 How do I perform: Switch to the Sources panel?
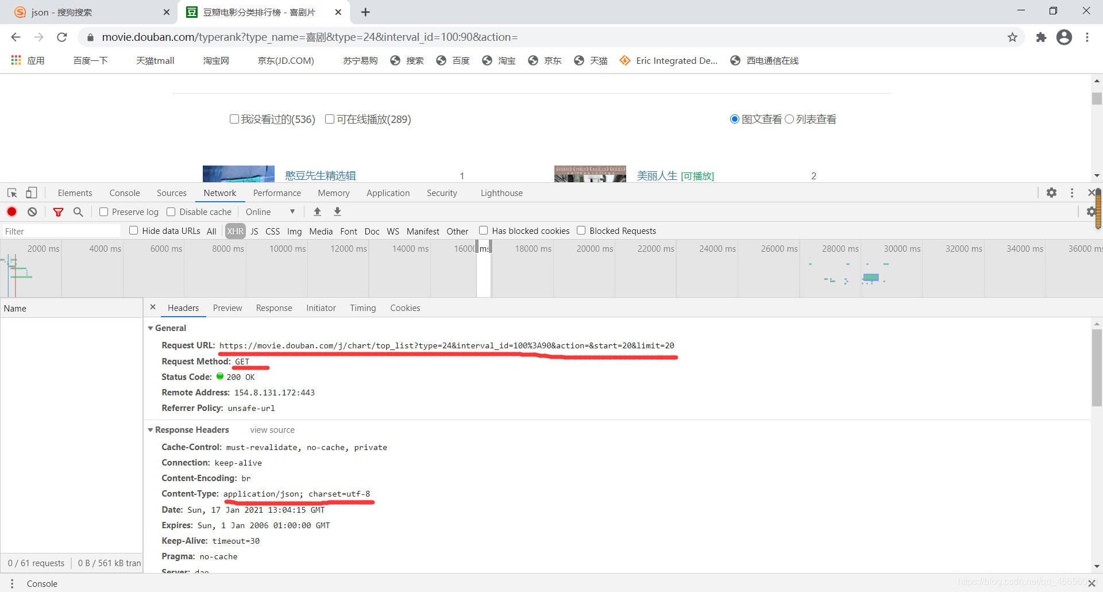(172, 193)
